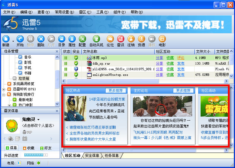Click 评论 link for 冰雨.mp3
235x168 pixels.
(x=181, y=58)
